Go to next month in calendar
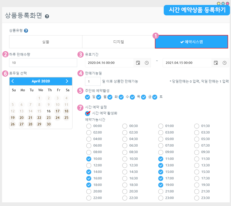Viewport: 231px width, 206px height. point(67,81)
